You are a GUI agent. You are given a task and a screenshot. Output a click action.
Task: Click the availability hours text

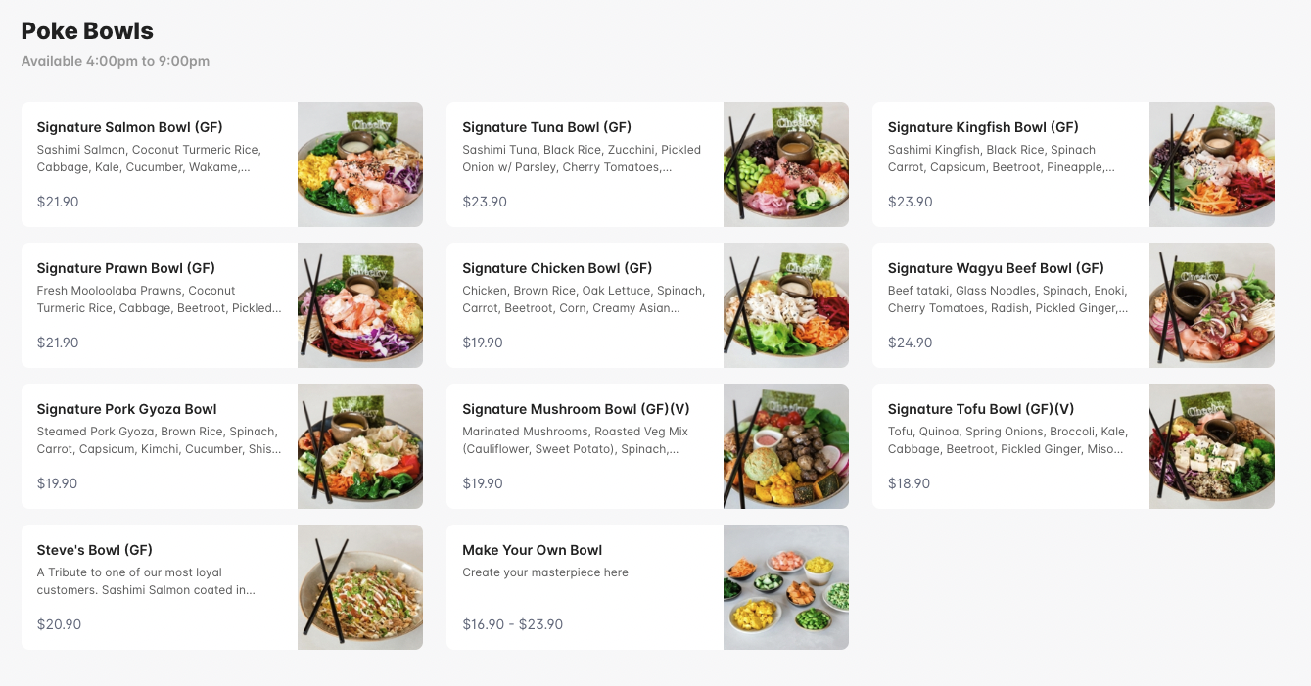click(x=115, y=61)
